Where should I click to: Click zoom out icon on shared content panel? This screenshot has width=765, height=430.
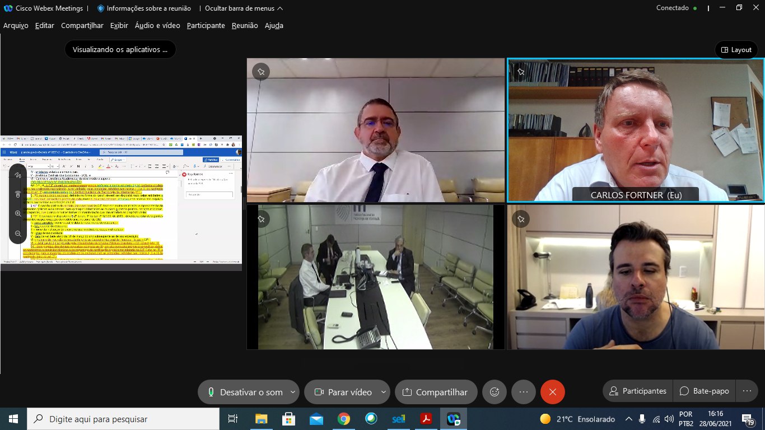pos(18,233)
